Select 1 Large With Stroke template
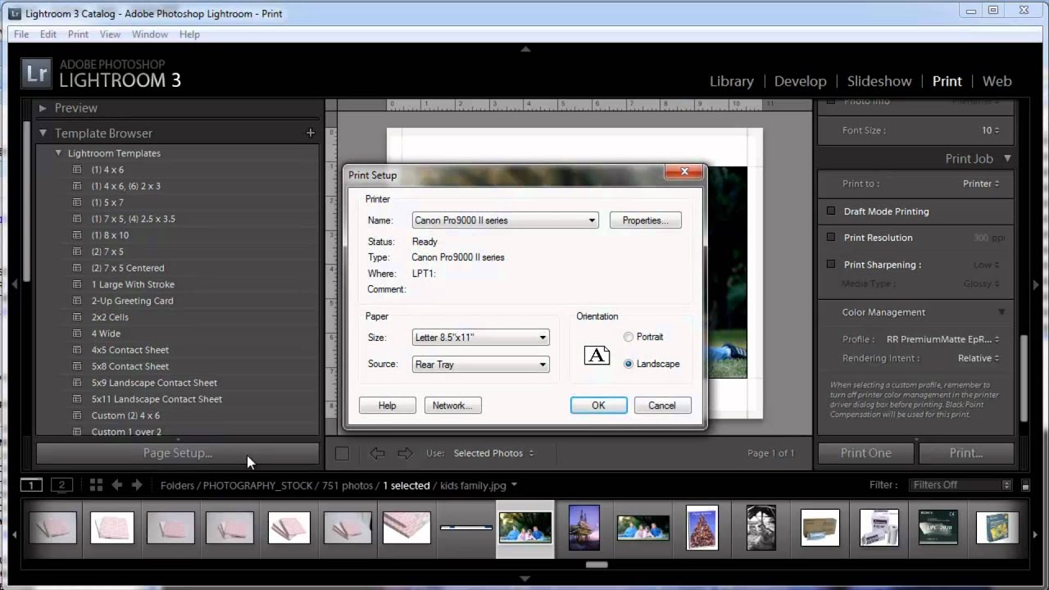This screenshot has width=1049, height=590. (x=133, y=284)
